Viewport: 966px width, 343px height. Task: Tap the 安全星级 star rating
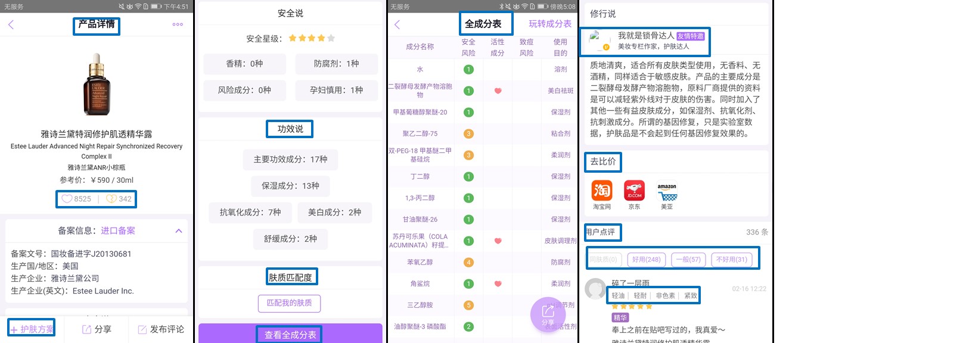click(x=312, y=38)
